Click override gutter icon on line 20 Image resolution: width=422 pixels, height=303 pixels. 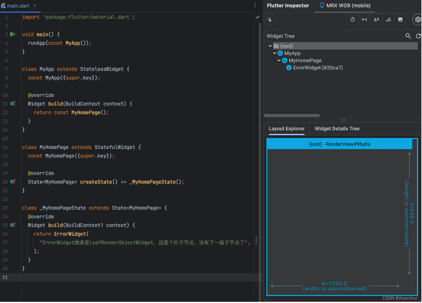coord(13,182)
